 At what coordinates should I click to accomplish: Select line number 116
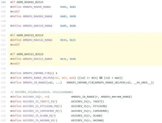tap(3, 59)
